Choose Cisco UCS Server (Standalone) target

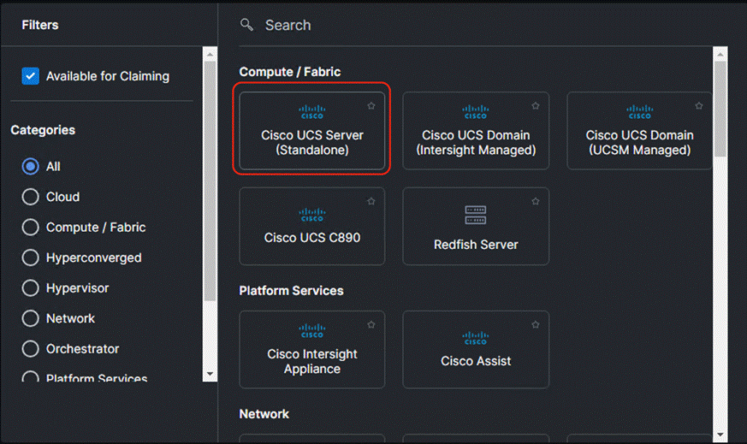tap(312, 131)
